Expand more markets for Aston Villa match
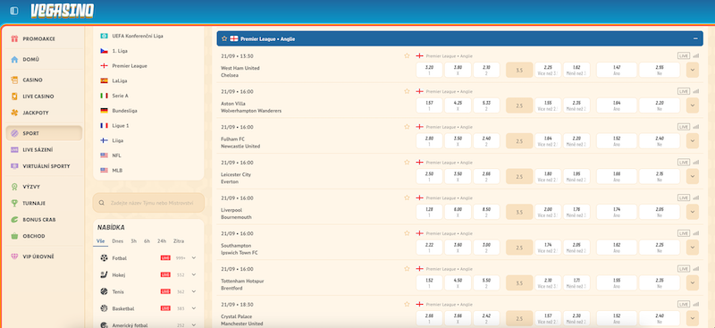Viewport: 715px width, 328px height. pos(693,105)
